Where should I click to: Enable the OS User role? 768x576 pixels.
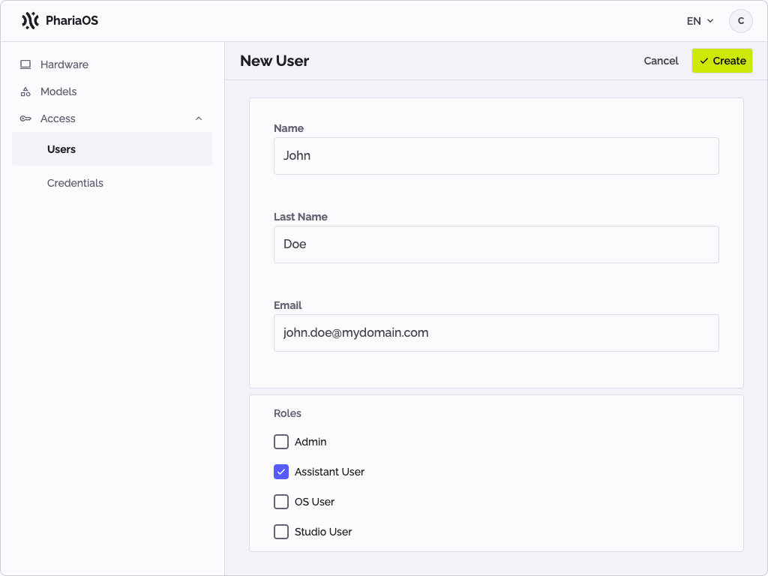pos(280,502)
